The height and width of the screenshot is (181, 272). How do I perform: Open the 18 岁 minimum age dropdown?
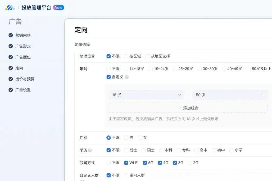[x=146, y=95]
